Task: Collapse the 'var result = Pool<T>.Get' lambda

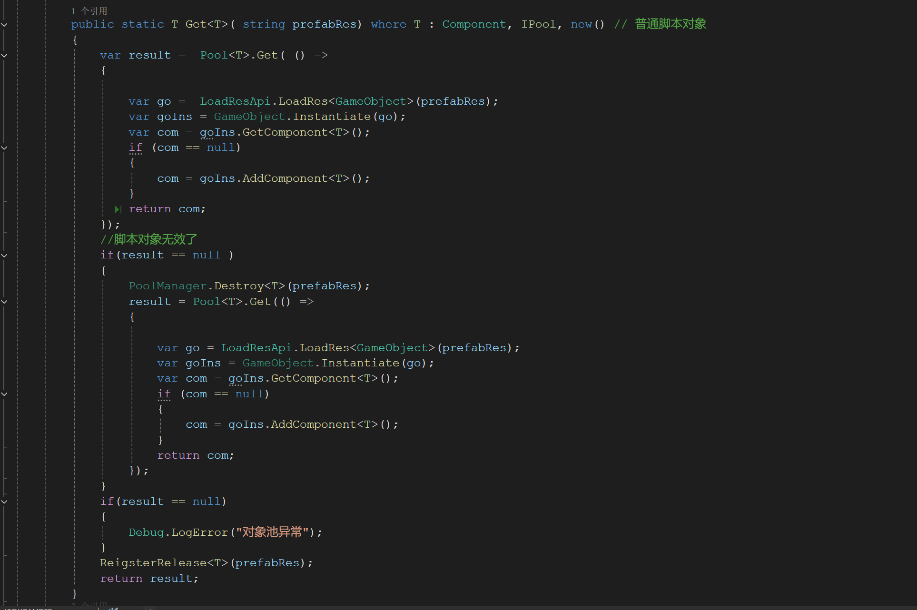Action: point(4,55)
